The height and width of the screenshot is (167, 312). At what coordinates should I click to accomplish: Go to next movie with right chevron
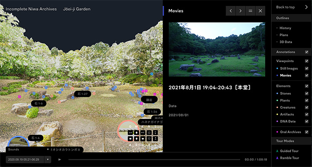[x=241, y=11]
